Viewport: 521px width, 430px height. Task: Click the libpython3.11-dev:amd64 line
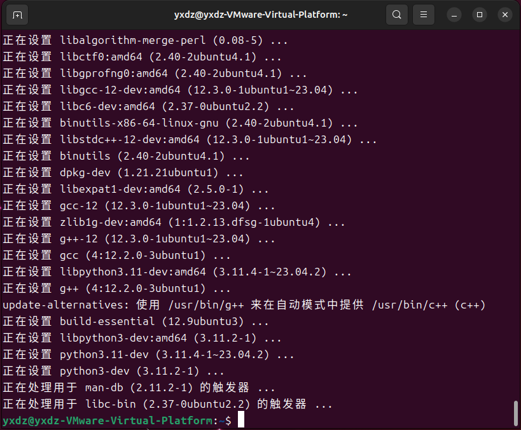pyautogui.click(x=177, y=272)
